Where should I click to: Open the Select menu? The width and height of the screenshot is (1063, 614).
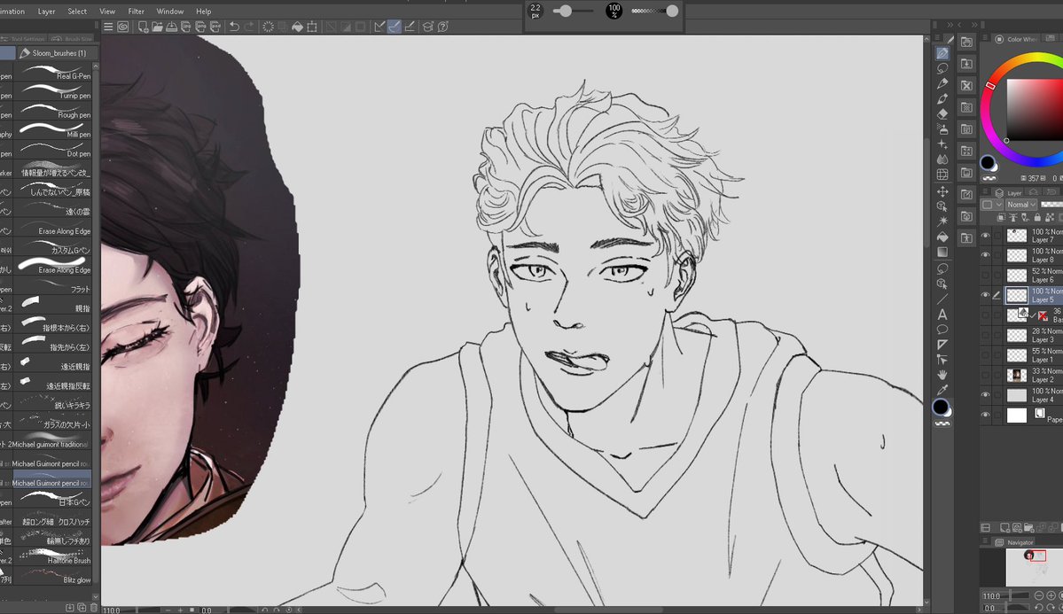(x=77, y=12)
